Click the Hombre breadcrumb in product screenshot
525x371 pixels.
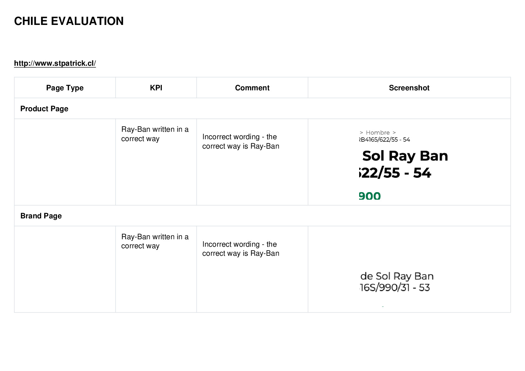[378, 133]
